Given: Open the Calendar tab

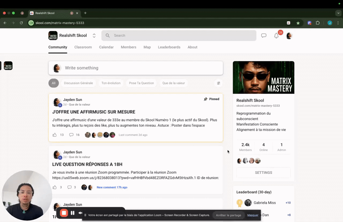Looking at the screenshot, I should tap(106, 47).
